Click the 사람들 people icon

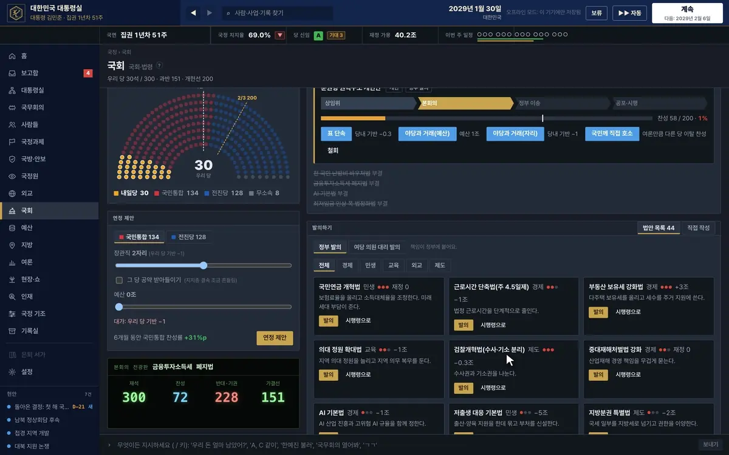12,124
